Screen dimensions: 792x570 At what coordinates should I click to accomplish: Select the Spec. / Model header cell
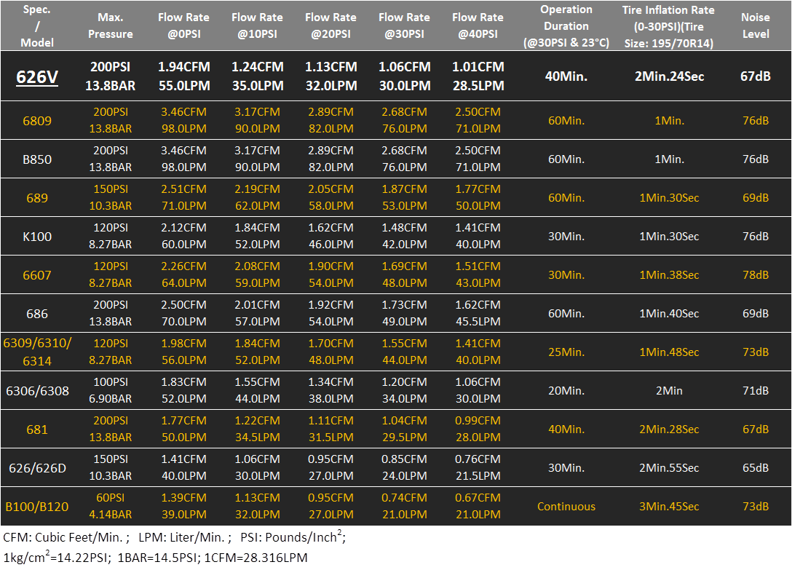[37, 26]
